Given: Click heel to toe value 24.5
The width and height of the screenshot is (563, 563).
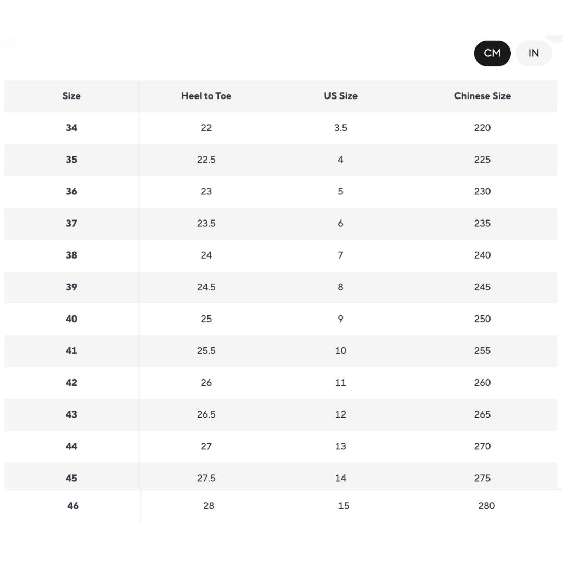Looking at the screenshot, I should [206, 287].
